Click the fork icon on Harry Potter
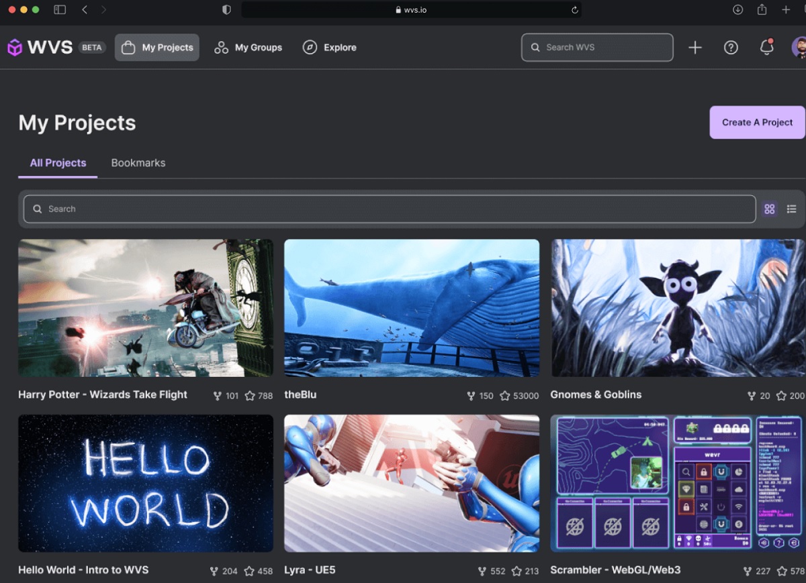This screenshot has width=806, height=583. click(217, 396)
